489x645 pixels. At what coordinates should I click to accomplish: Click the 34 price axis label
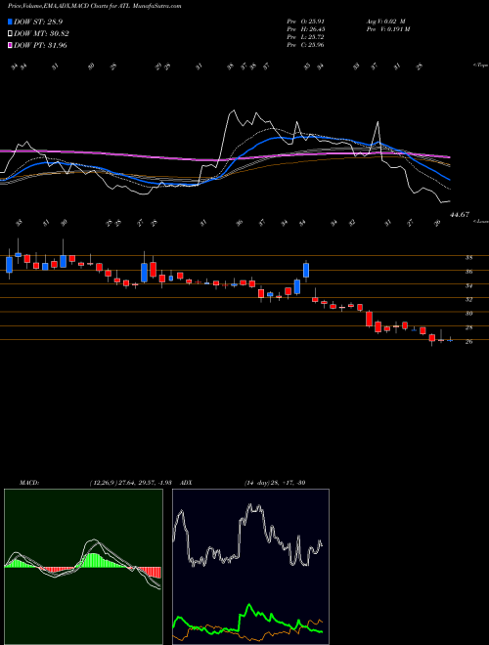click(x=468, y=285)
